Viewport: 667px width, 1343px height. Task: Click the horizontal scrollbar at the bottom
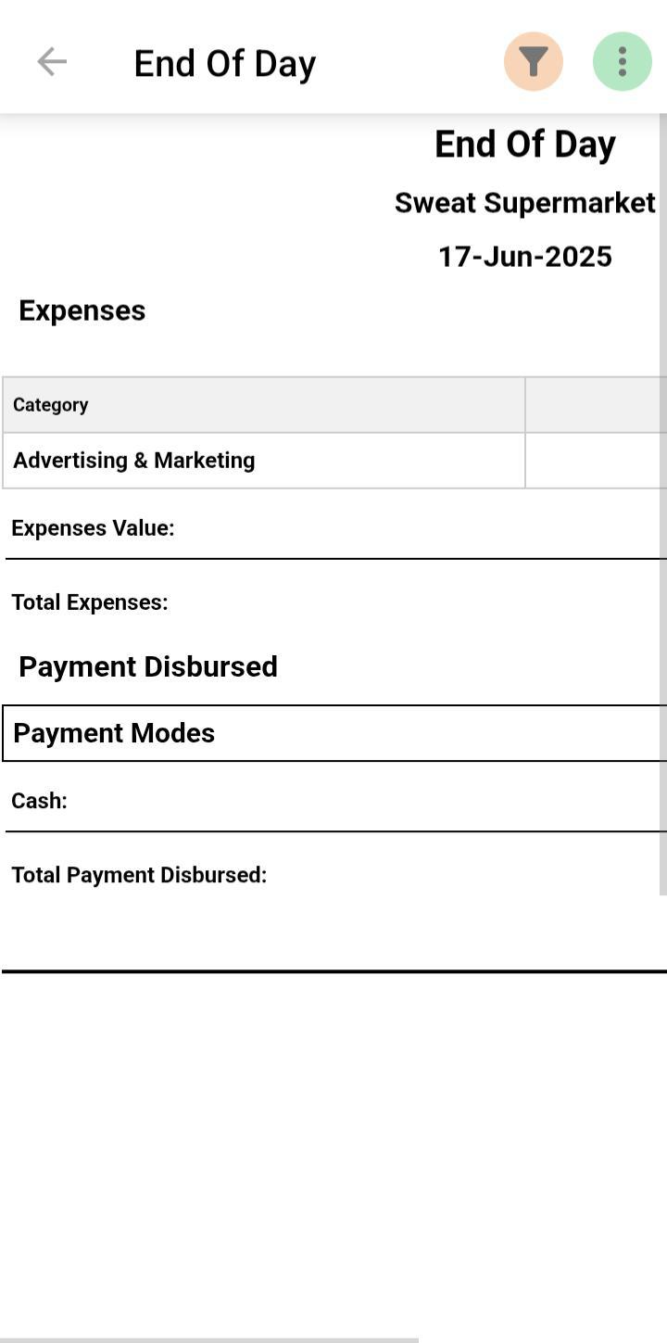[x=209, y=1339]
